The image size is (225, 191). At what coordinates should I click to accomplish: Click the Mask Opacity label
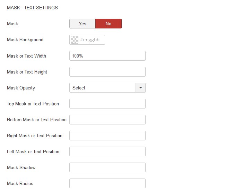pos(21,88)
